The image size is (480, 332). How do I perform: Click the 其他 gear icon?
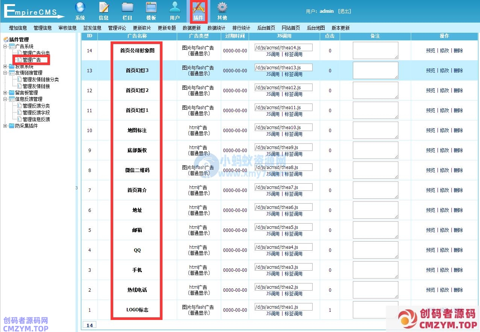point(222,8)
